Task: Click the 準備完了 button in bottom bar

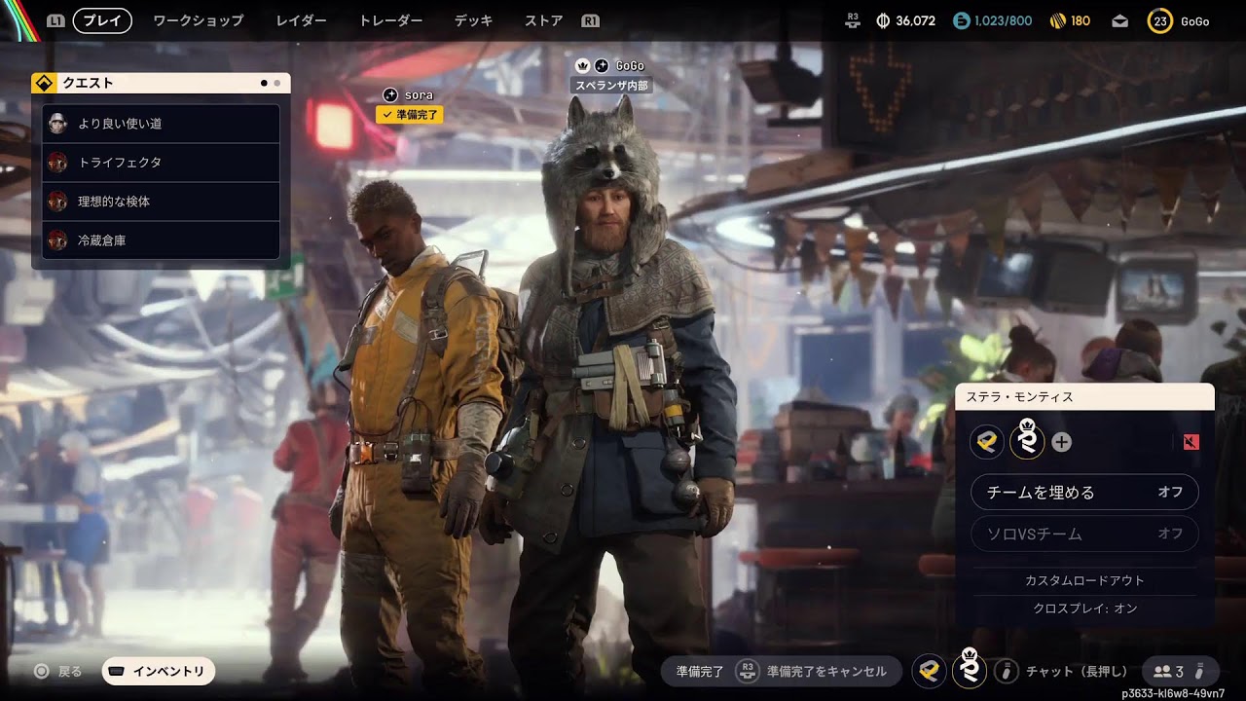Action: [700, 671]
